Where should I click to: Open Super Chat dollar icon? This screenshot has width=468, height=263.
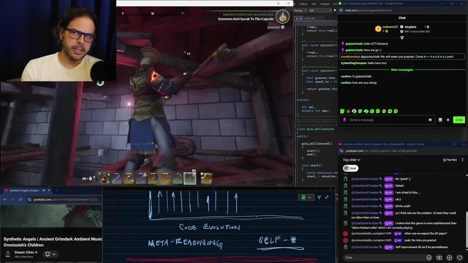click(x=439, y=258)
